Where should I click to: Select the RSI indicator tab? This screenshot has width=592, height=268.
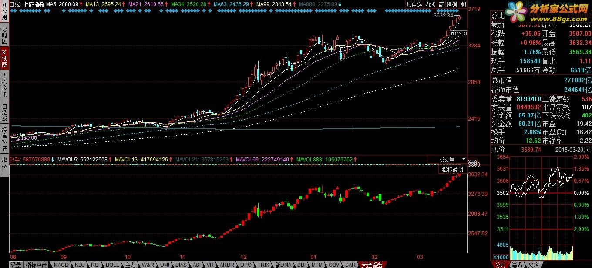(96, 265)
